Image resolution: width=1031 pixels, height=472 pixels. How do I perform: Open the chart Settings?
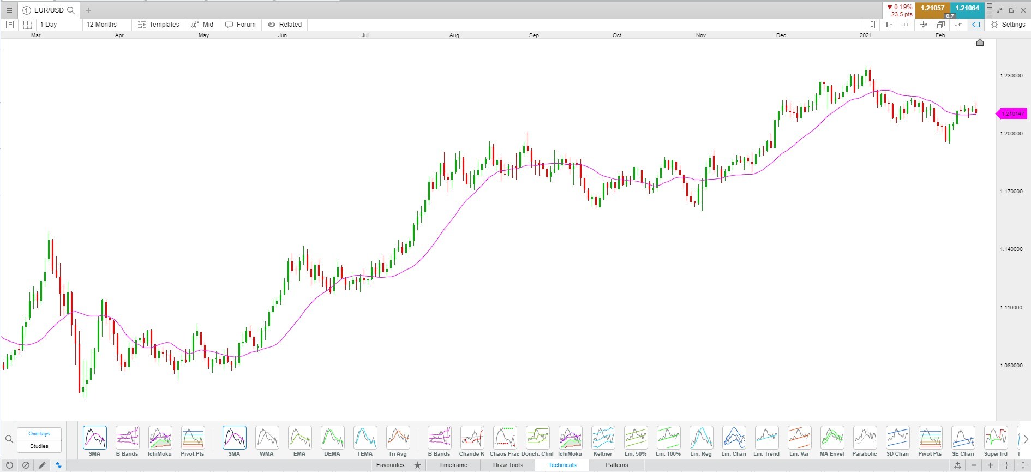tap(1008, 25)
